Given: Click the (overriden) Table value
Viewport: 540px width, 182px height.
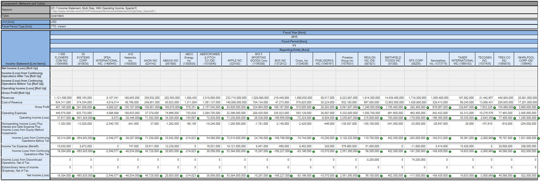Looking at the screenshot, I should 57,16.
